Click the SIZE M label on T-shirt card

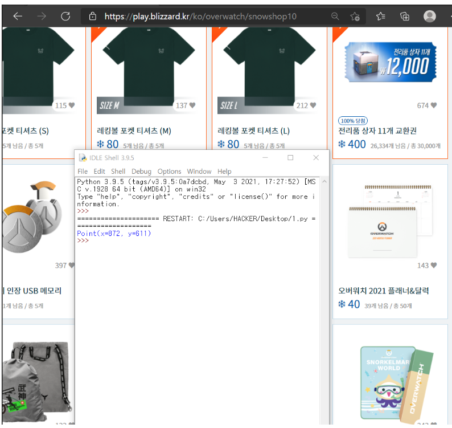[109, 105]
